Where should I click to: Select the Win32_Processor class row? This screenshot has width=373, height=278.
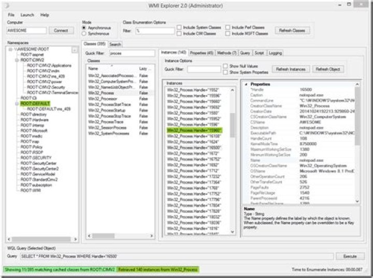[x=120, y=99]
